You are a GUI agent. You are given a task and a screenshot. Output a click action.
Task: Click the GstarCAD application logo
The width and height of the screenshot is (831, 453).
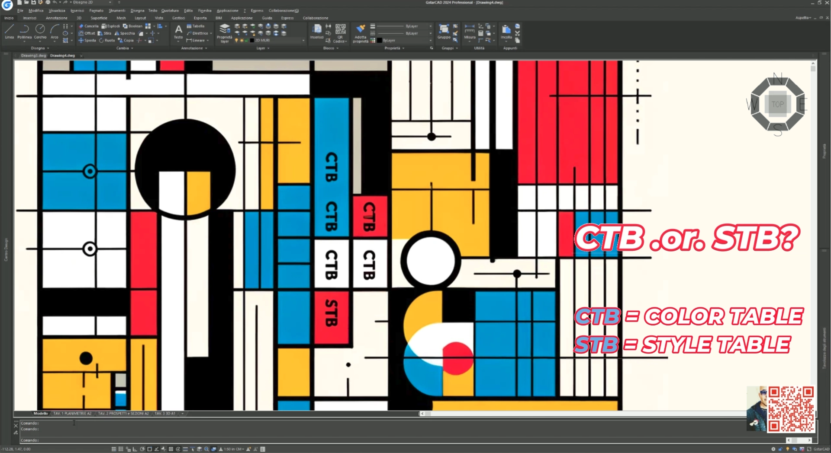point(7,5)
